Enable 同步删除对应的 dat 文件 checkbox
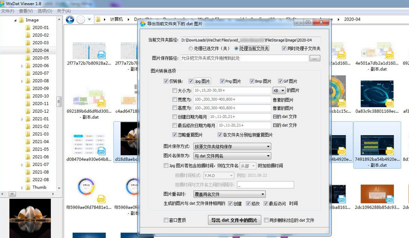The image size is (409, 238). click(266, 220)
